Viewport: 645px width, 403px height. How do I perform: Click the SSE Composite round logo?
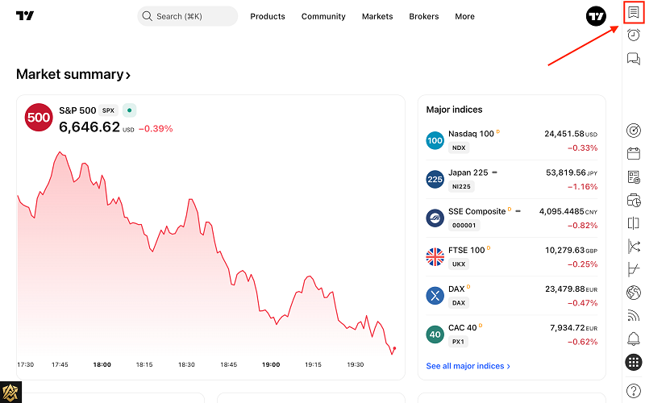point(435,218)
